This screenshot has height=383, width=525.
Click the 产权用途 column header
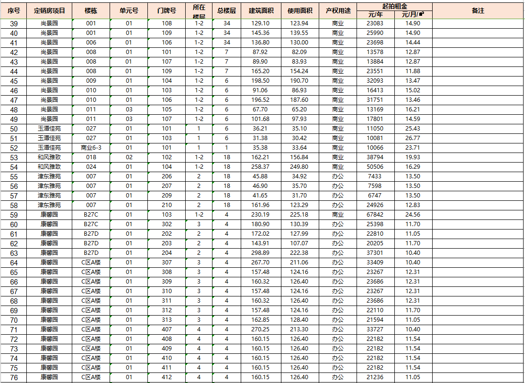(338, 11)
